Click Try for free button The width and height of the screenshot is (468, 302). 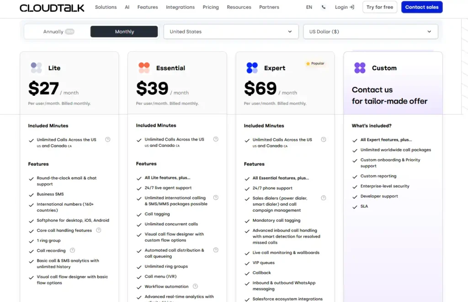[380, 7]
